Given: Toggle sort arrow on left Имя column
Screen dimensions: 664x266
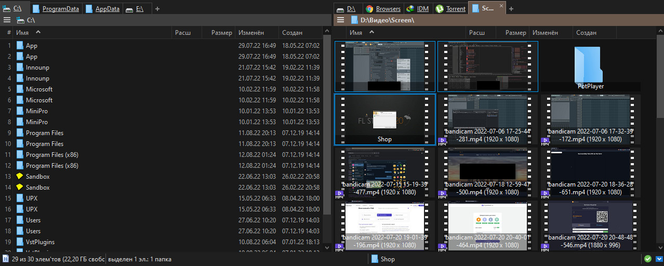Looking at the screenshot, I should [38, 32].
